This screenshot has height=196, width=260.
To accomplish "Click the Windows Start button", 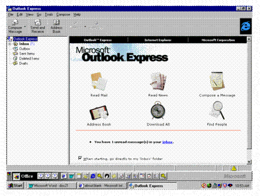I will click(x=16, y=186).
